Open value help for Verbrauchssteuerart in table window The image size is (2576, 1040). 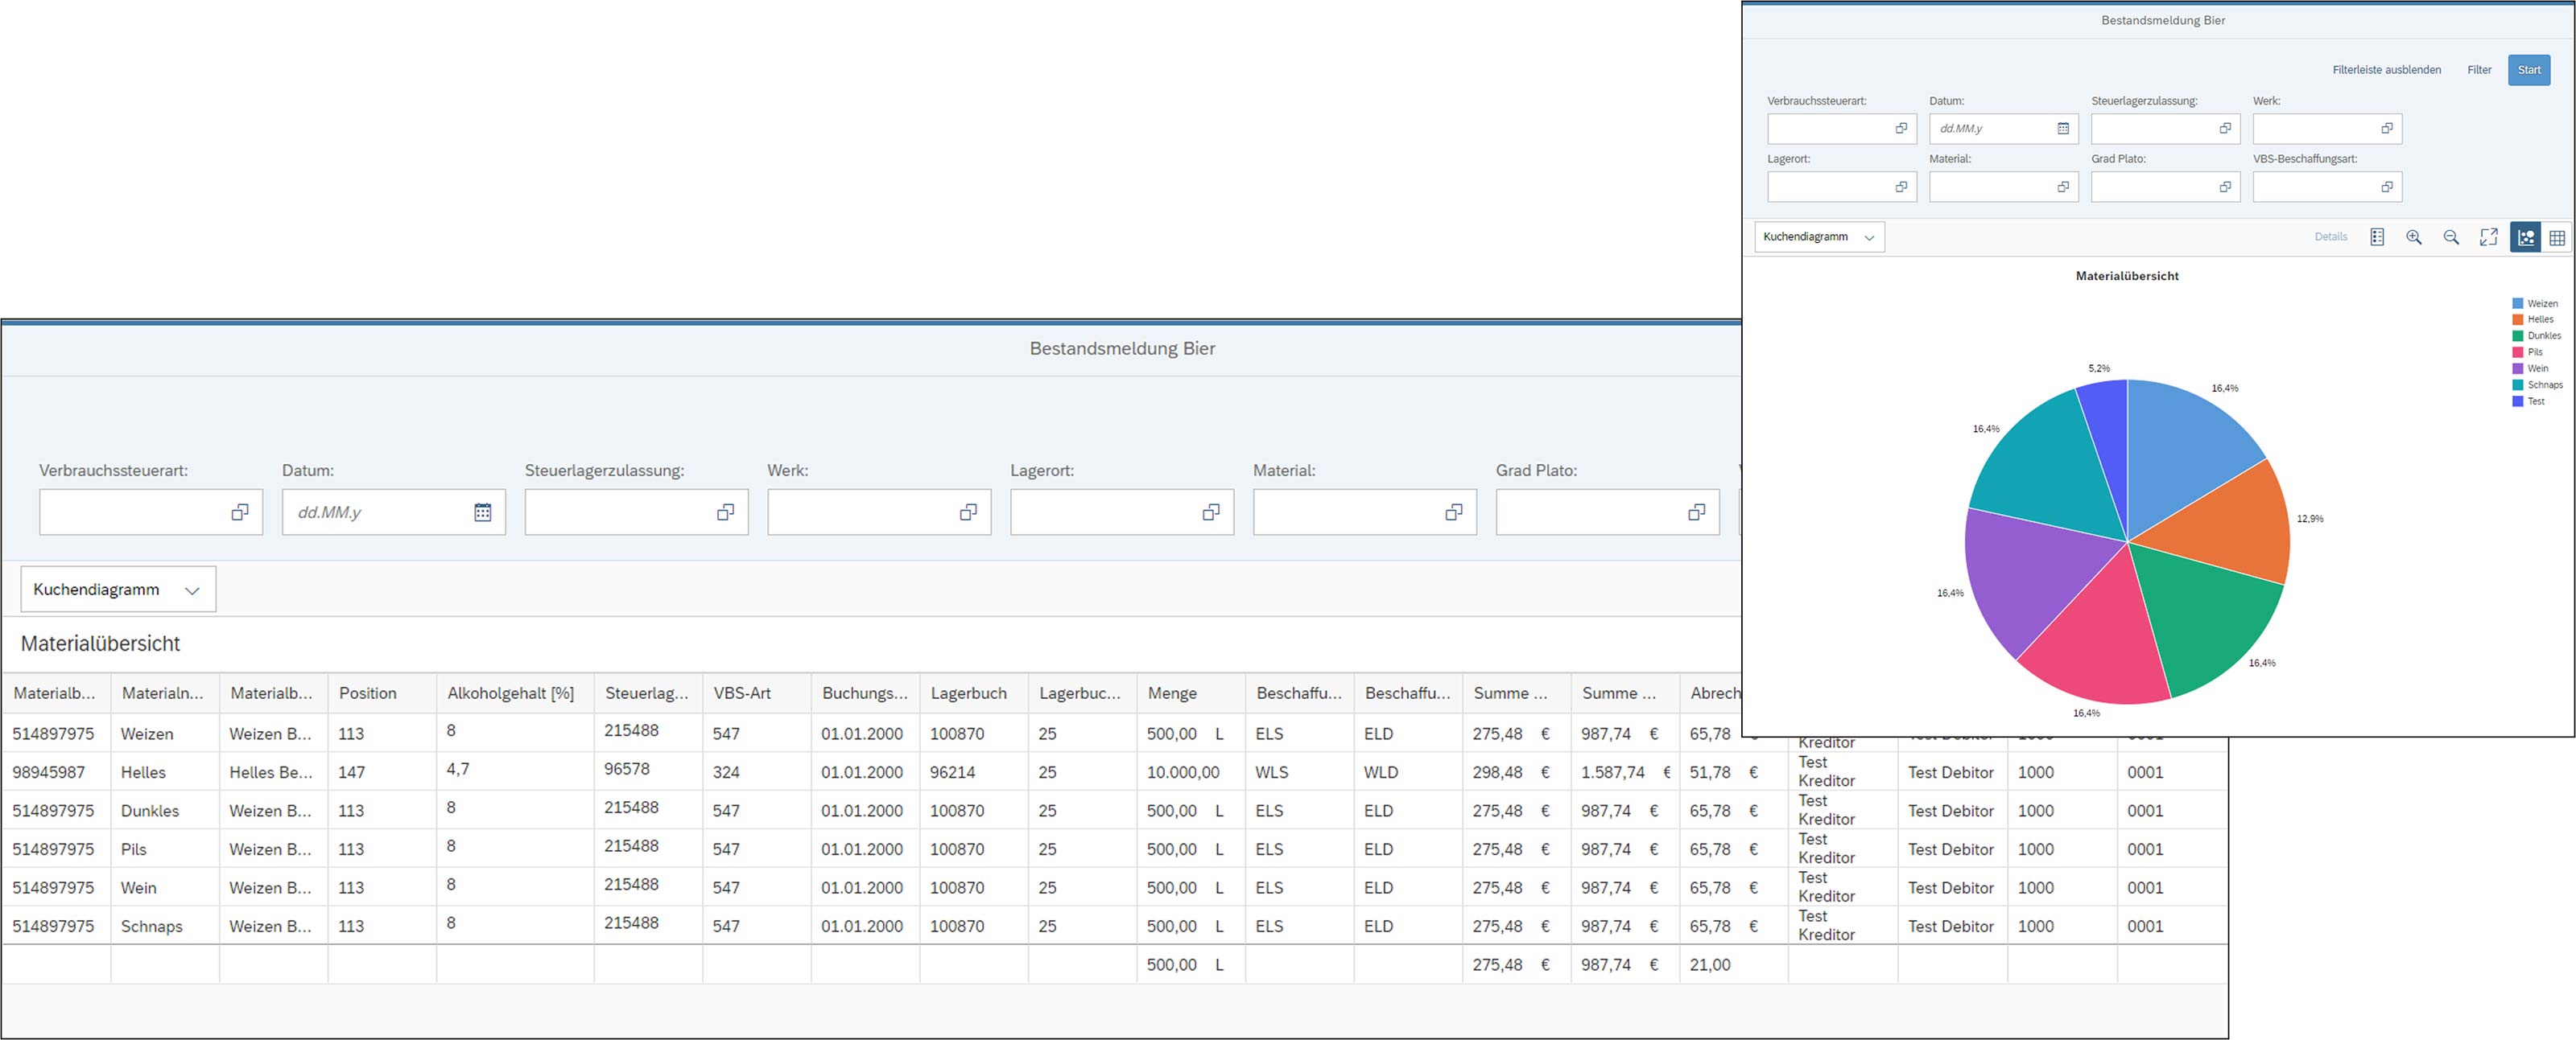click(240, 512)
